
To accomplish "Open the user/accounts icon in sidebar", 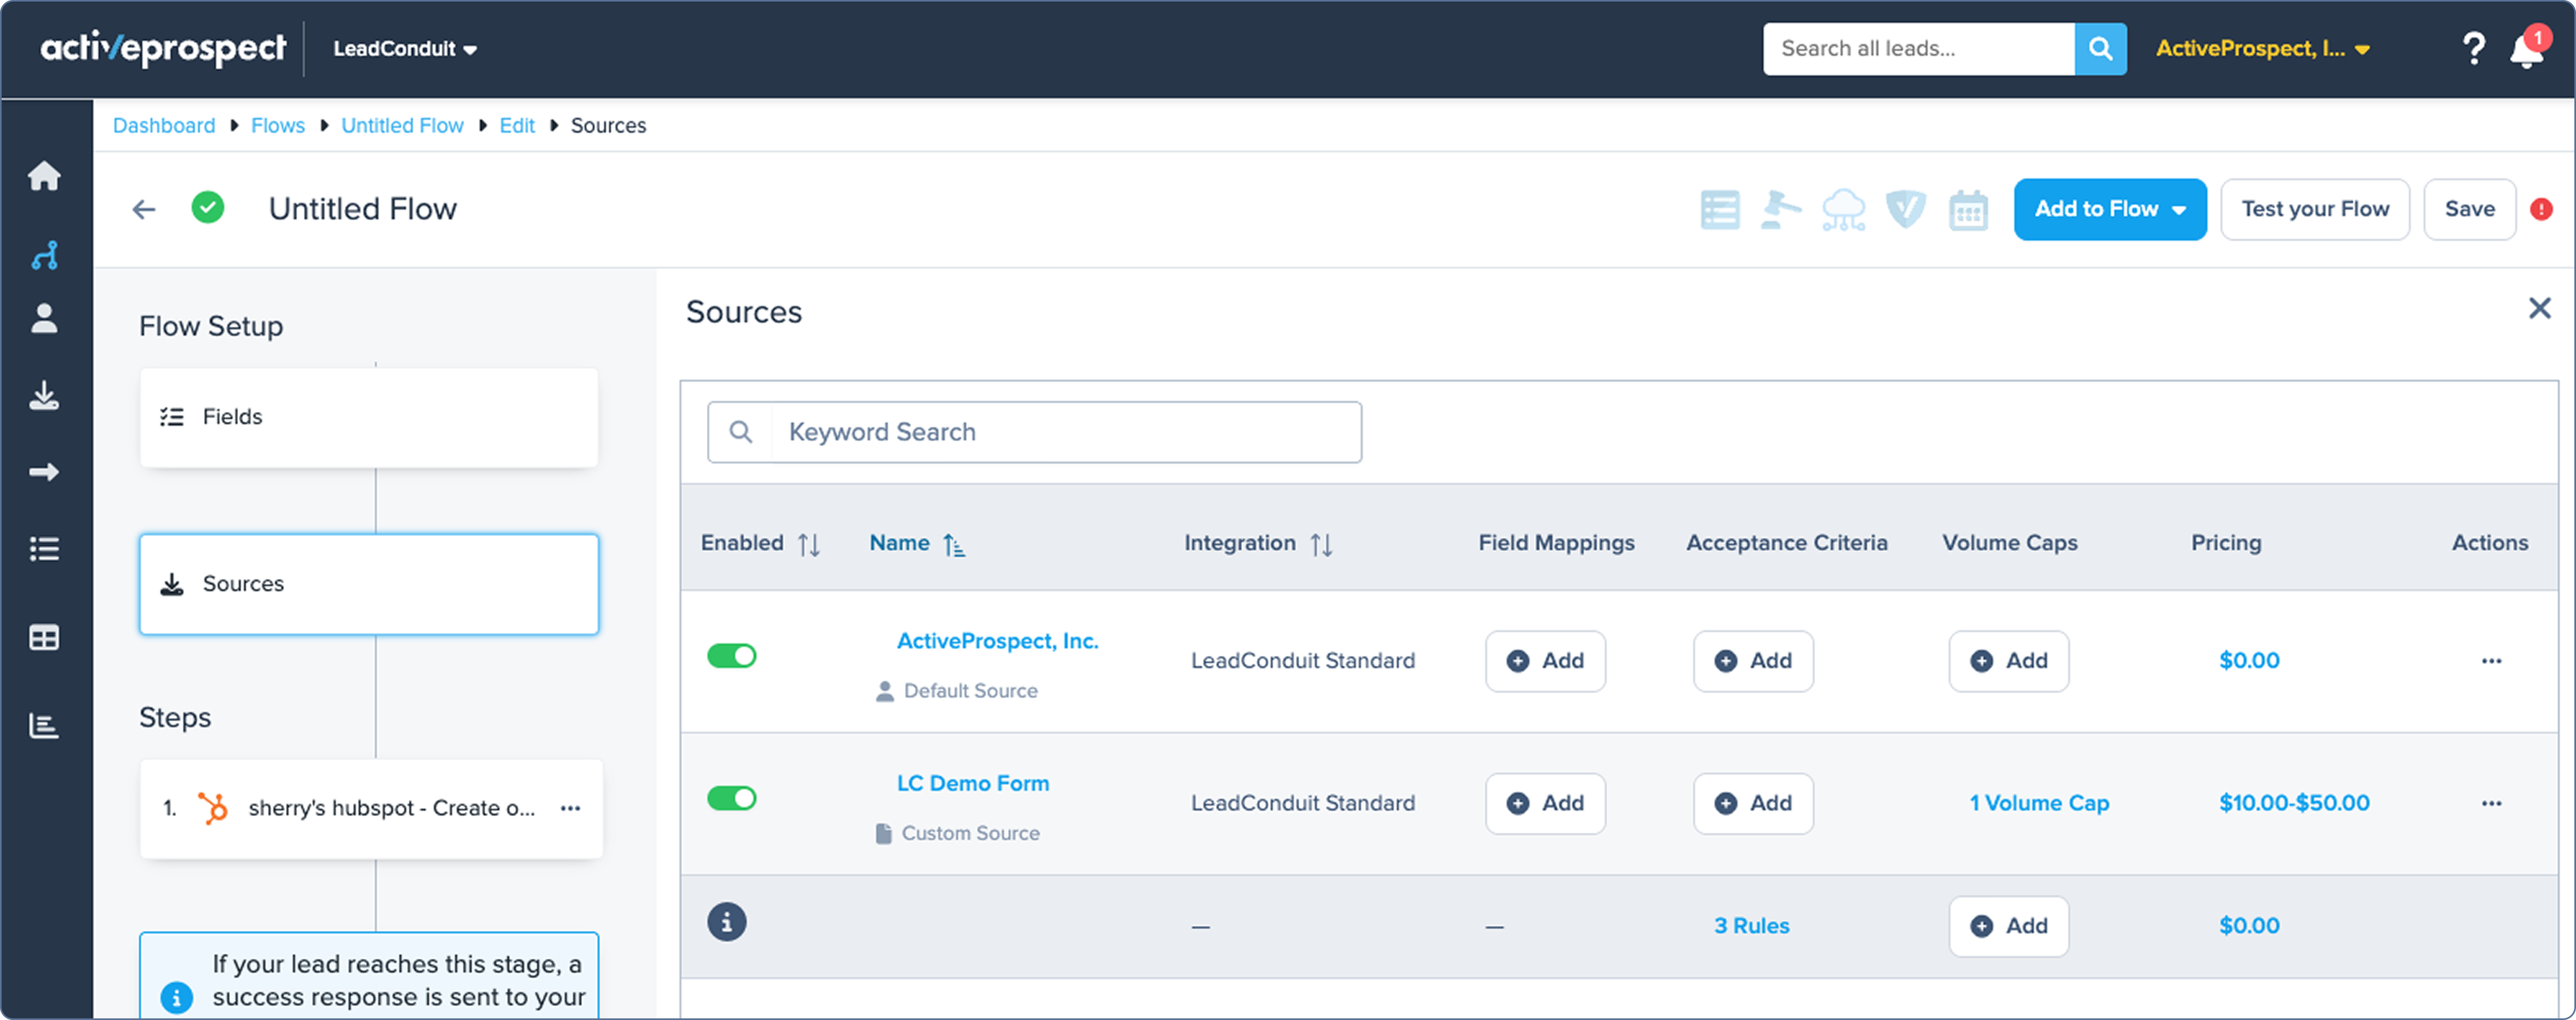I will [x=44, y=318].
